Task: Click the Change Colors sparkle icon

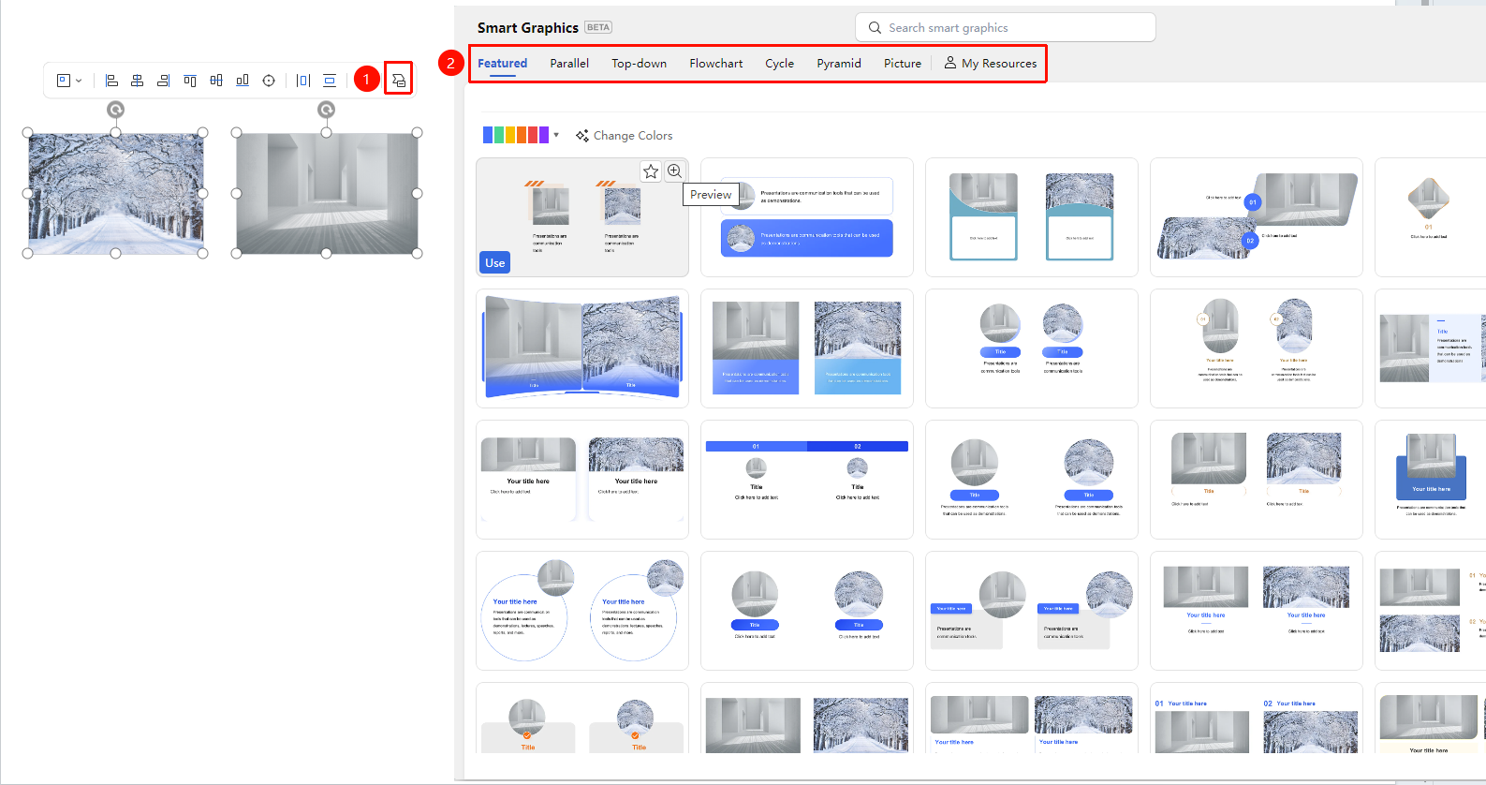Action: click(582, 136)
